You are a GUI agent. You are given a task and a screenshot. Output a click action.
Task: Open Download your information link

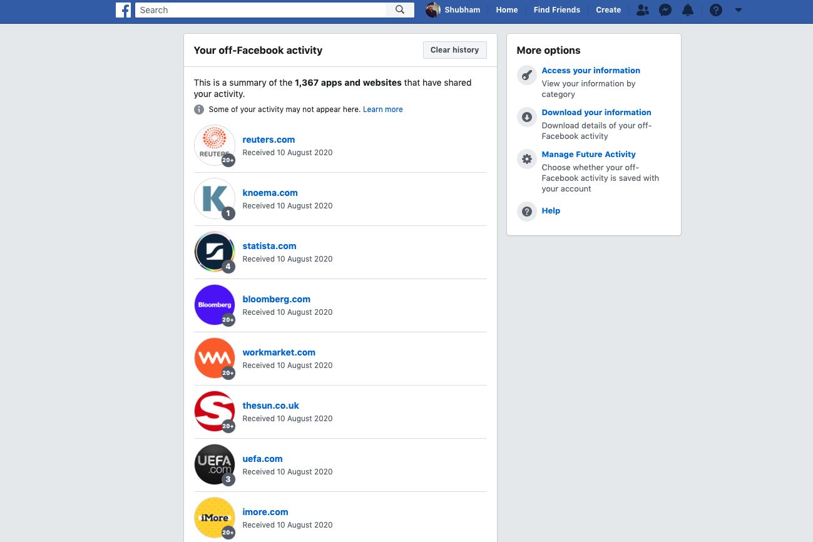pos(596,113)
